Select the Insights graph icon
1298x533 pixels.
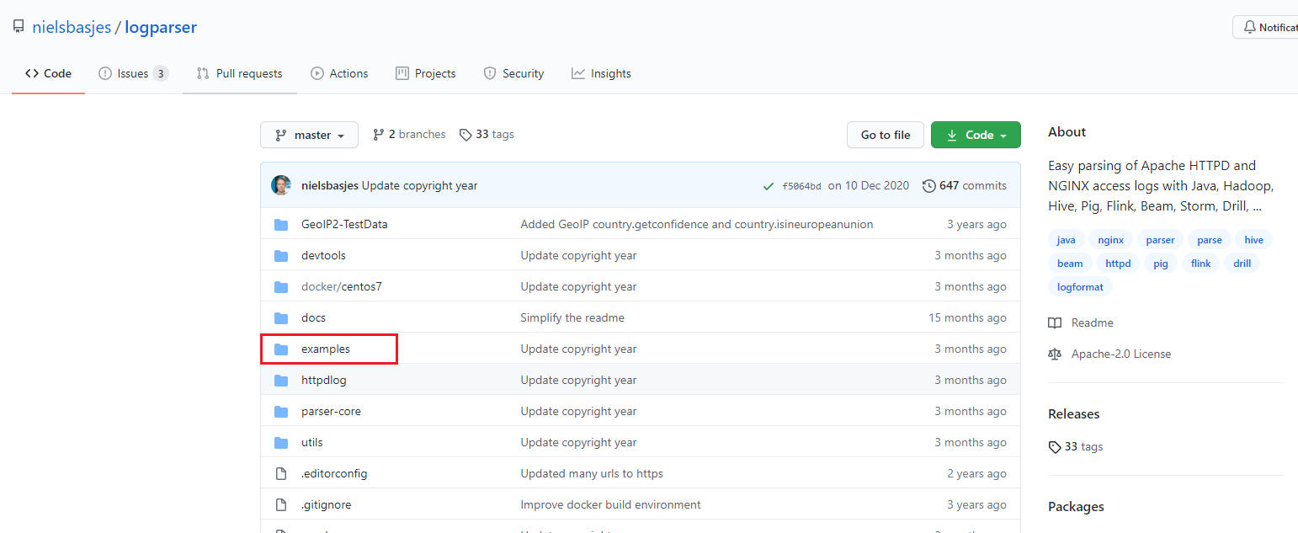pyautogui.click(x=578, y=73)
